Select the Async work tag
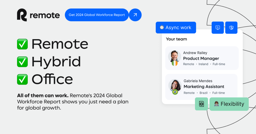Screen dimensions: 256x134 (x=176, y=28)
